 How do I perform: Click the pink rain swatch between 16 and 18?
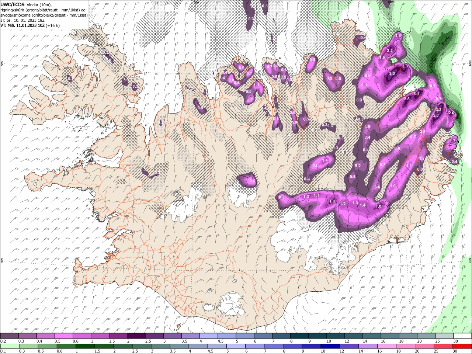[x=387, y=346]
